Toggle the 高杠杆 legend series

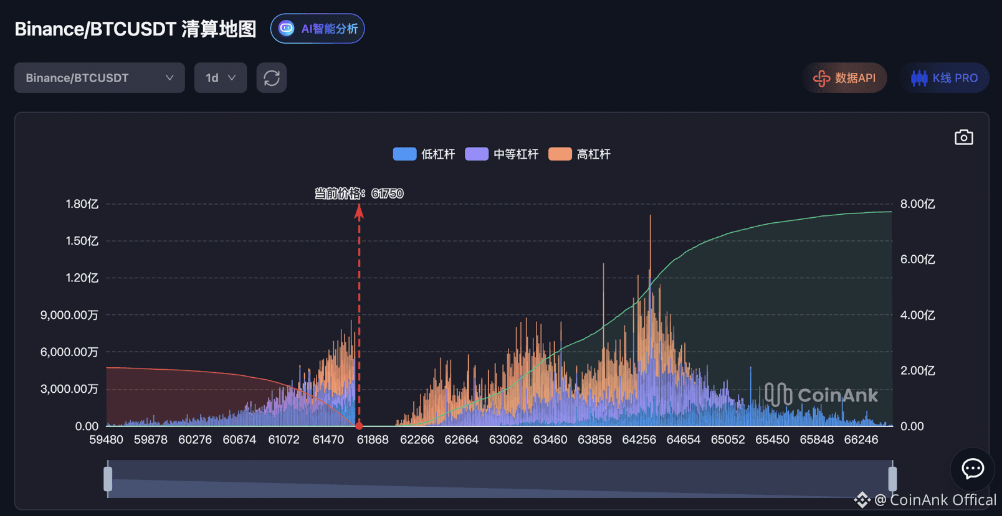pos(580,154)
